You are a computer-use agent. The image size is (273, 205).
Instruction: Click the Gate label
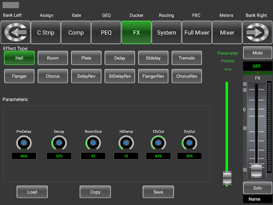[x=76, y=15]
